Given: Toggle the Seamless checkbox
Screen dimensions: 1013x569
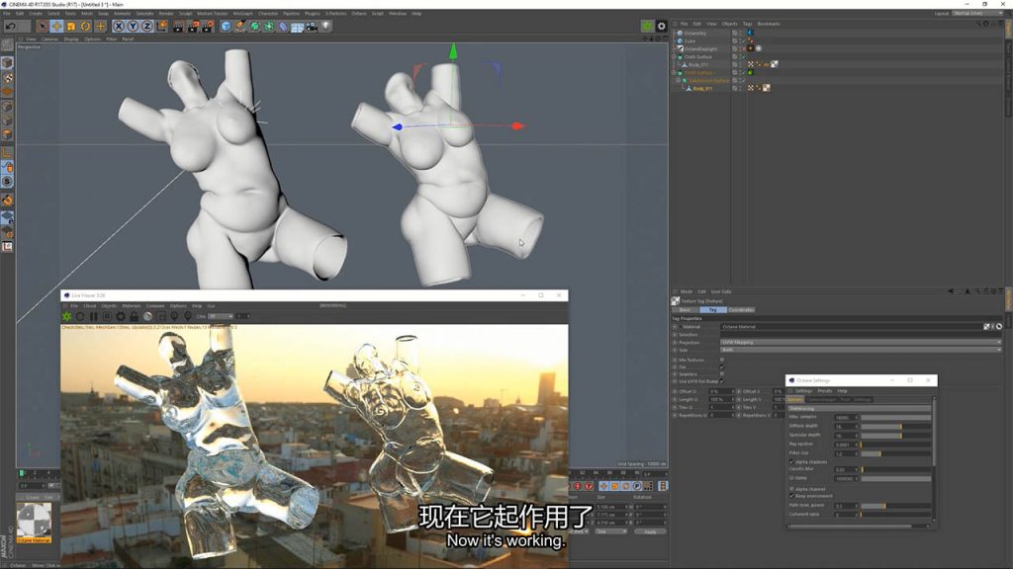Looking at the screenshot, I should [721, 374].
